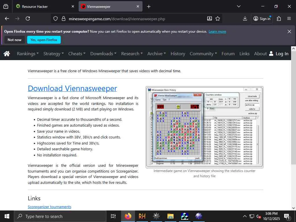Click the user icon beside Log In
Screen dimensions: 296x222
pos(271,53)
